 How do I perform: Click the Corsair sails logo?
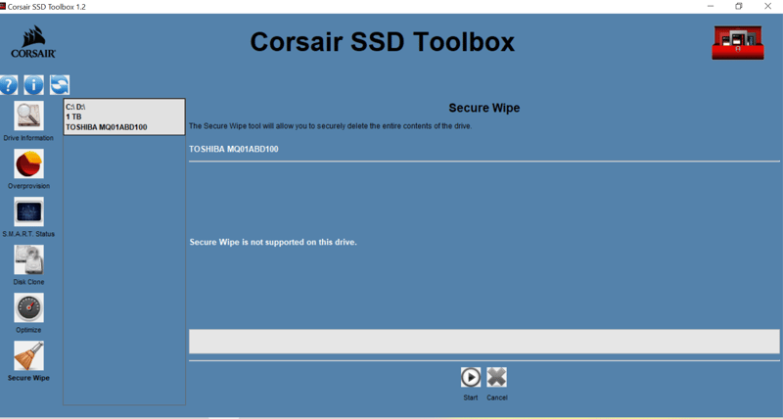point(33,42)
